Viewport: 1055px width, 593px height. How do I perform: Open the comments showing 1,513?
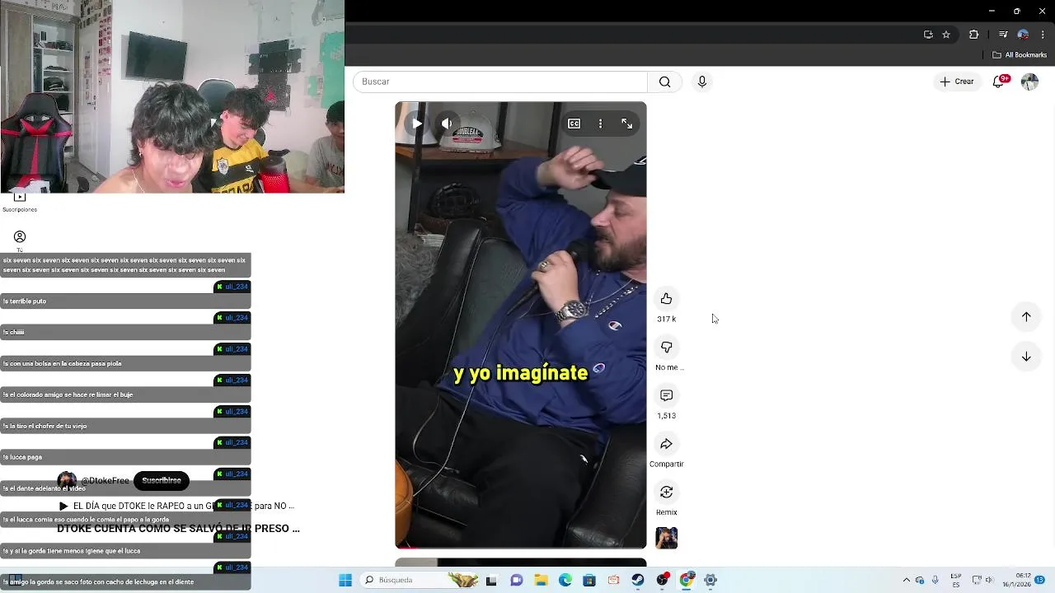click(666, 395)
